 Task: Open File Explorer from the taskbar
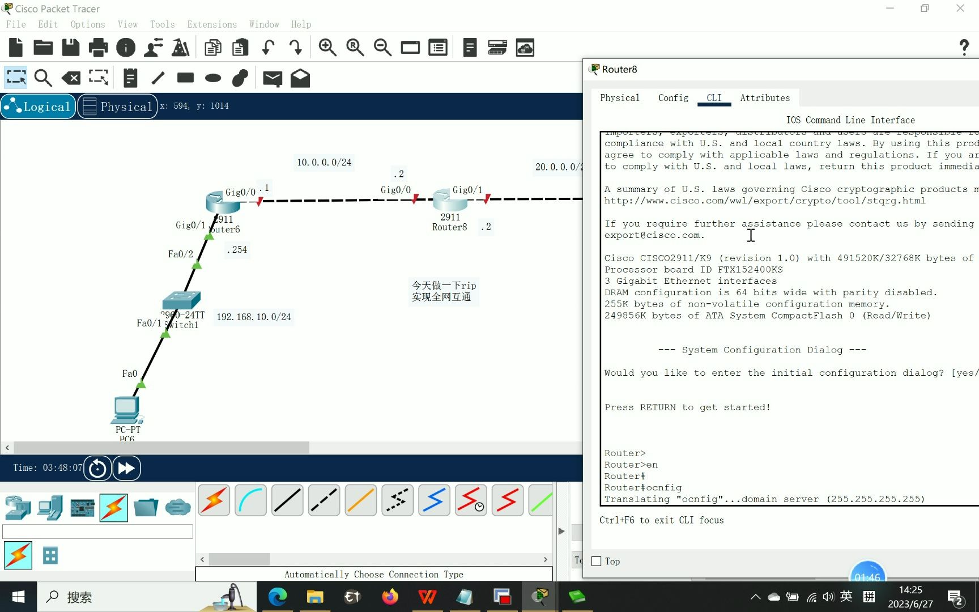(315, 597)
